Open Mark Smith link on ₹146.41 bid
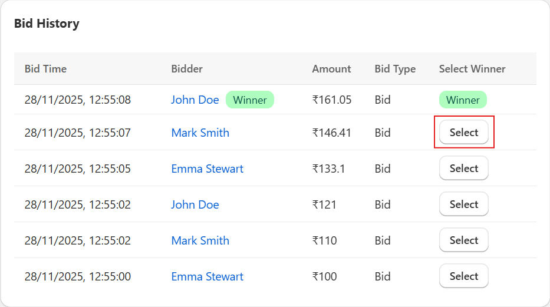 [x=200, y=133]
